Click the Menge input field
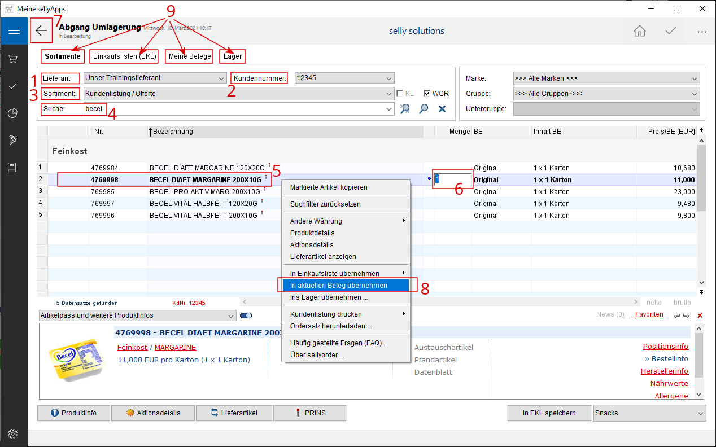This screenshot has height=447, width=716. click(x=453, y=179)
